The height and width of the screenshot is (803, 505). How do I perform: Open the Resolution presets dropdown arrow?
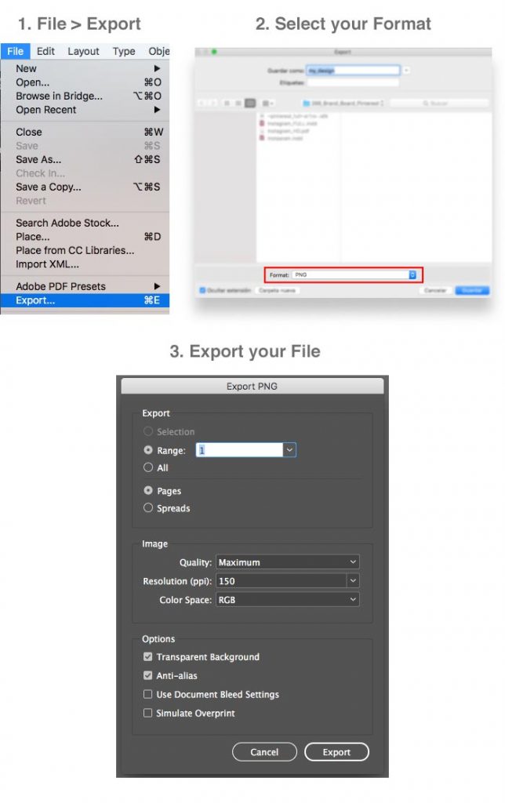353,581
